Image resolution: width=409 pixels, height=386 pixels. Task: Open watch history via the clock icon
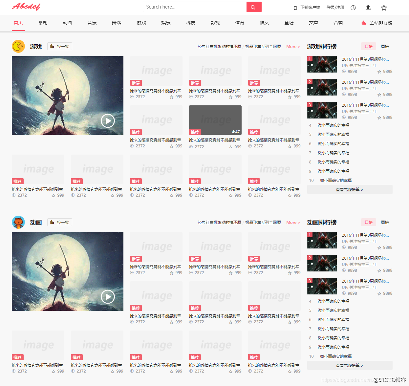[353, 7]
